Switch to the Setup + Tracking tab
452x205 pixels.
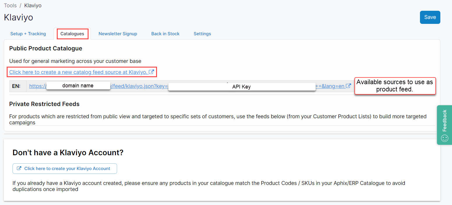28,34
